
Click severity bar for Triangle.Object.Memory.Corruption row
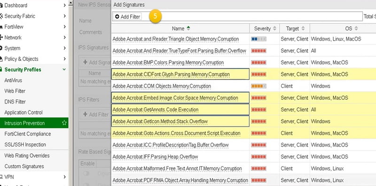click(x=258, y=39)
